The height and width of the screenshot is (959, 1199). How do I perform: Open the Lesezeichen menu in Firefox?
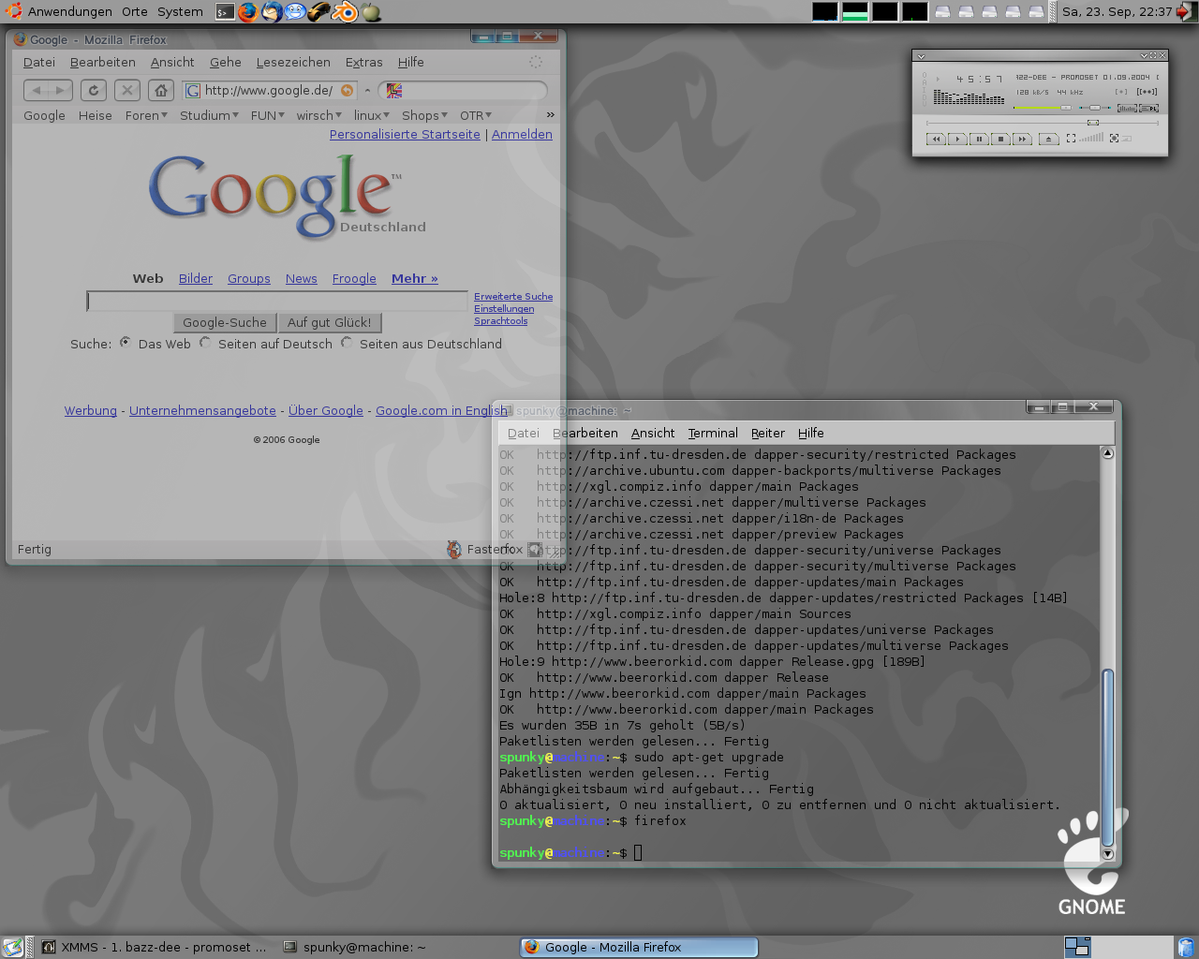pyautogui.click(x=293, y=62)
